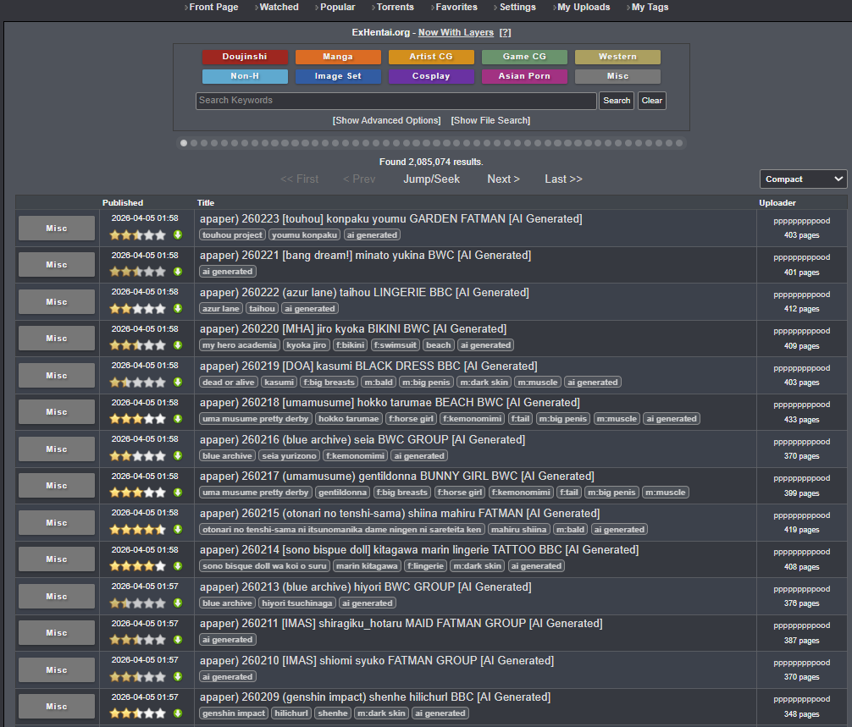
Task: Toggle the Western category filter
Action: [617, 57]
